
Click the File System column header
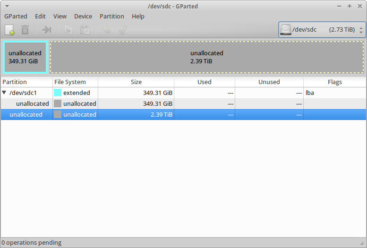tap(76, 82)
